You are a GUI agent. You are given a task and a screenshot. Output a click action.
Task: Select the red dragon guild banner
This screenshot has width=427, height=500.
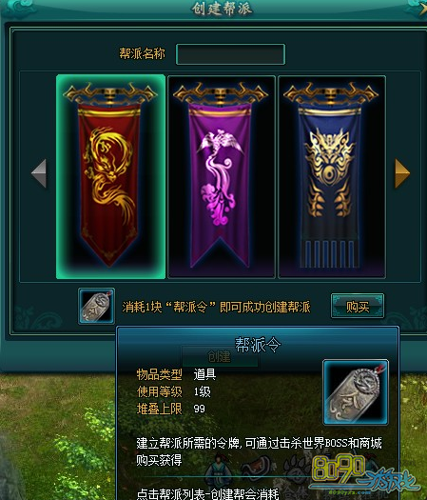110,176
